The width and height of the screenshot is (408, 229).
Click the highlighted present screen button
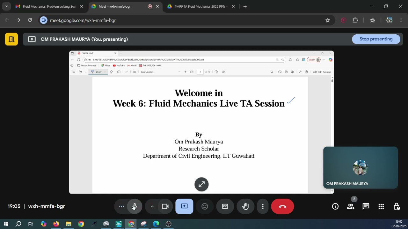pyautogui.click(x=184, y=206)
